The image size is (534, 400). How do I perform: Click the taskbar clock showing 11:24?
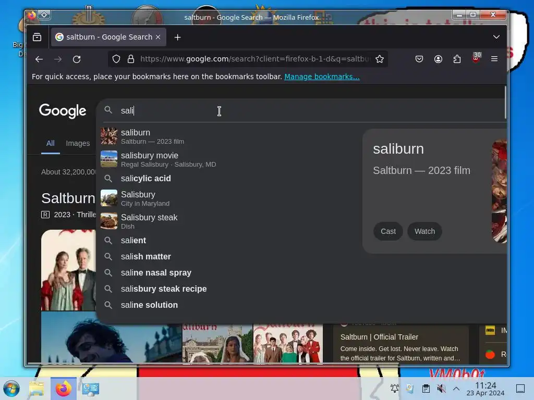(x=486, y=389)
